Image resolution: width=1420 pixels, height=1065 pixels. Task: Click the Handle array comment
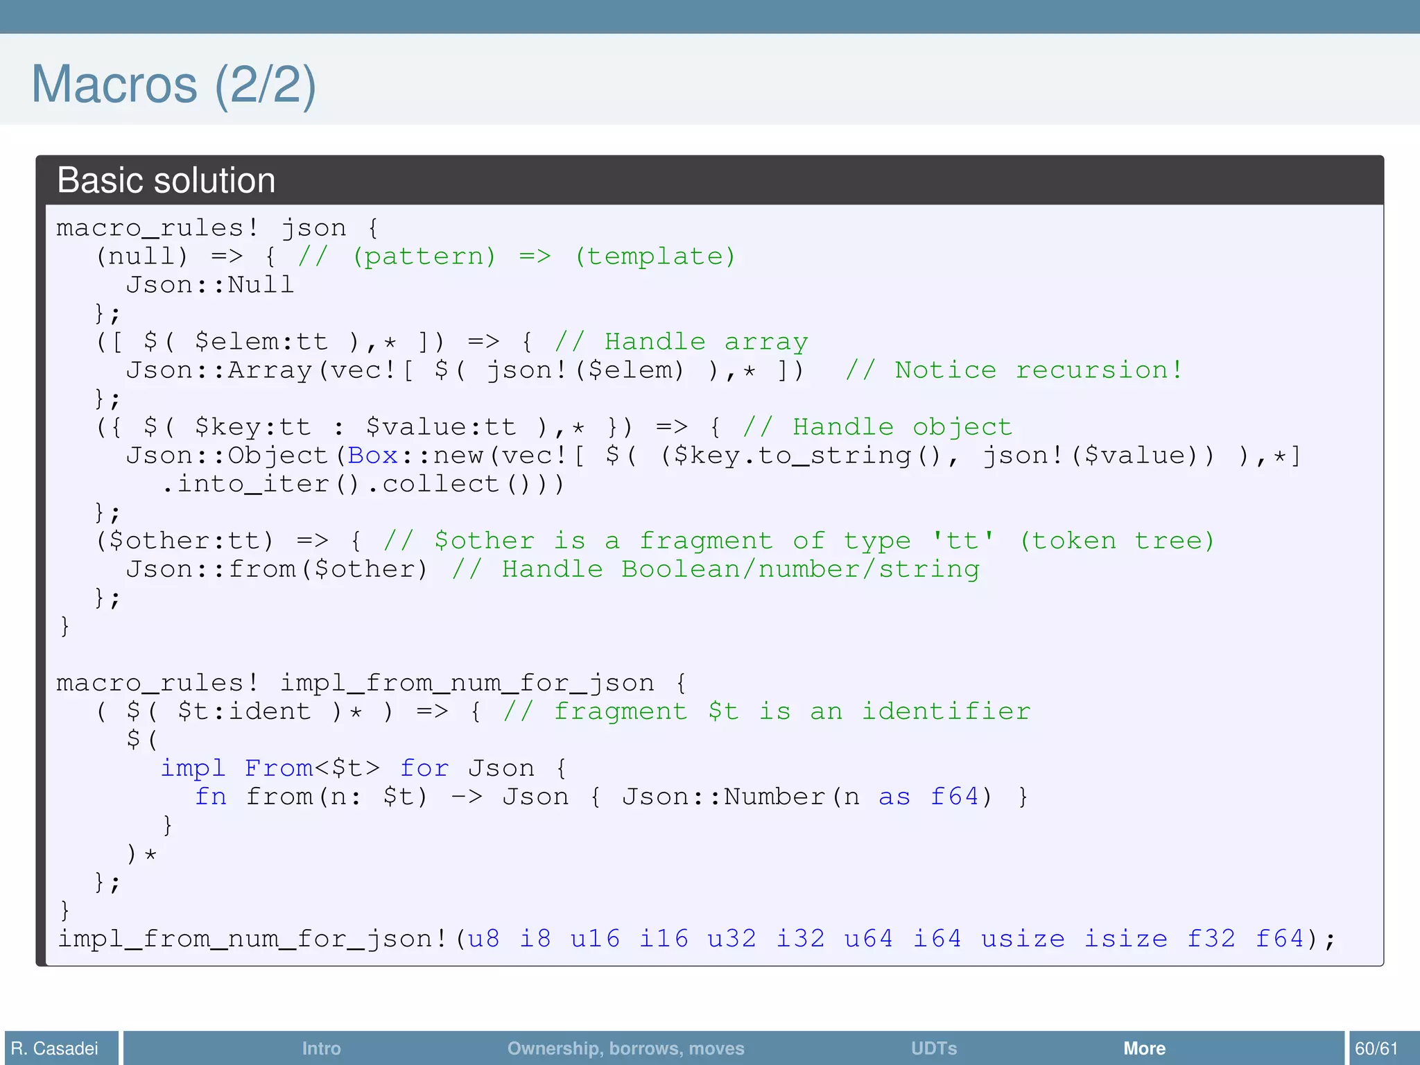click(681, 341)
